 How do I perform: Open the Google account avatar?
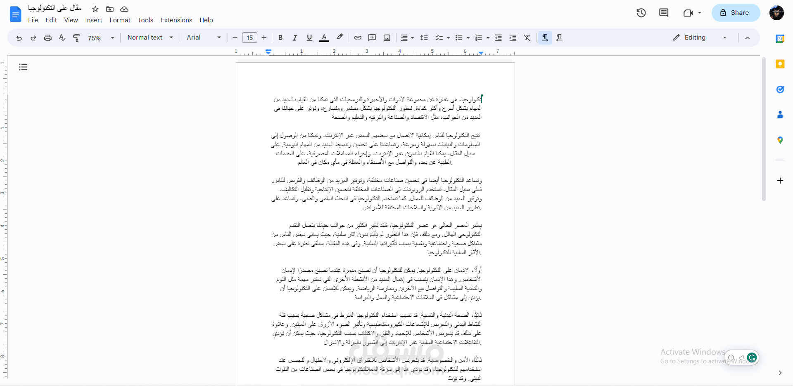(x=776, y=13)
